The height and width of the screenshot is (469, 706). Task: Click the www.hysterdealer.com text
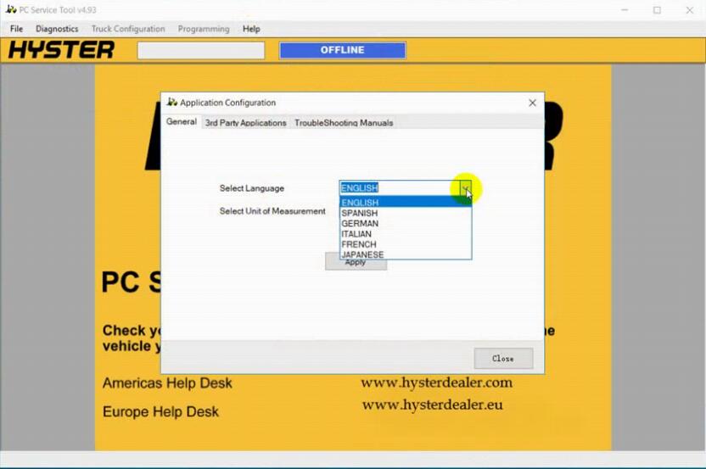click(436, 382)
